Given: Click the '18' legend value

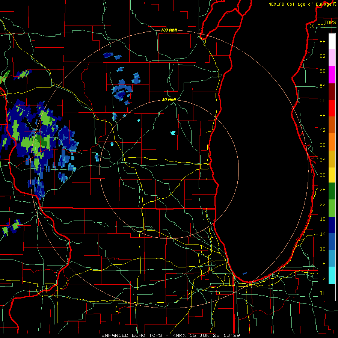Looking at the screenshot, I should pyautogui.click(x=323, y=219).
